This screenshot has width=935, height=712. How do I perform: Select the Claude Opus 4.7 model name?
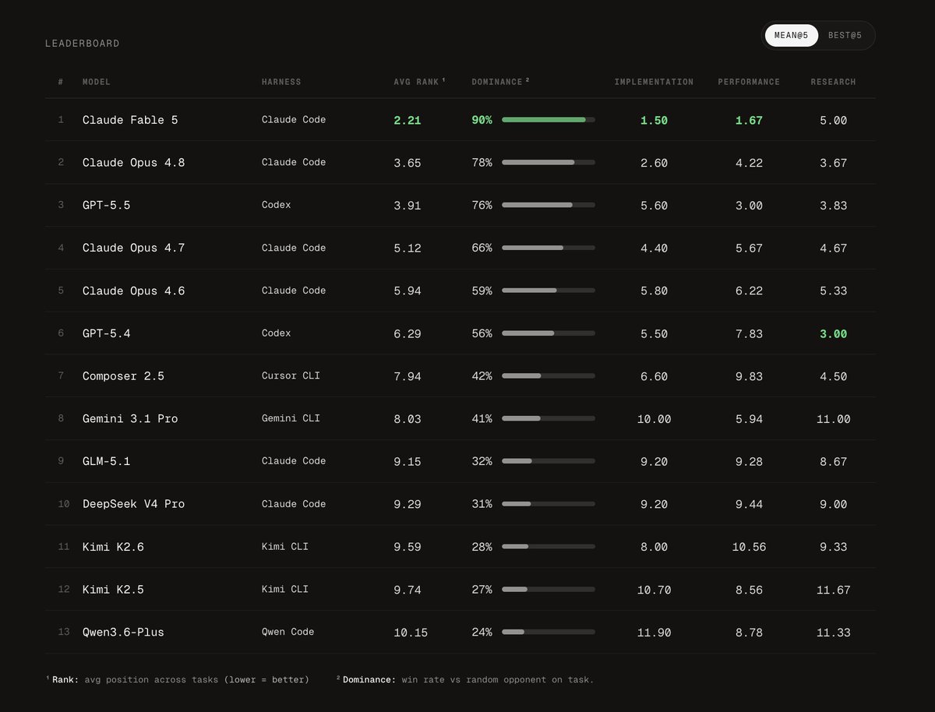click(x=133, y=248)
